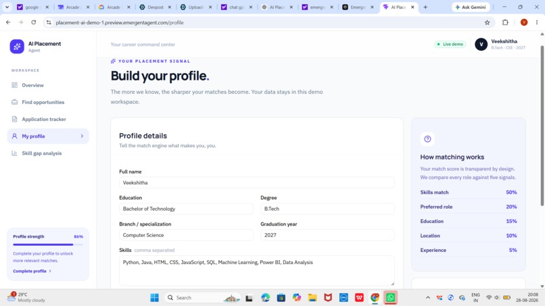The height and width of the screenshot is (306, 545).
Task: Switch to the google browser tab
Action: pyautogui.click(x=33, y=7)
